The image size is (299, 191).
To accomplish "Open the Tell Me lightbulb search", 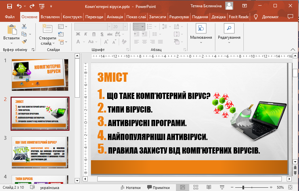I will pyautogui.click(x=256, y=17).
